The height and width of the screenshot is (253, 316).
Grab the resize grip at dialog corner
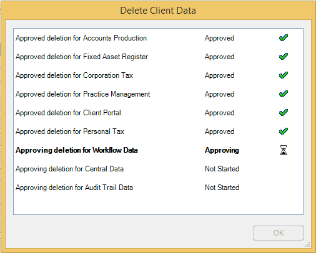(307, 244)
